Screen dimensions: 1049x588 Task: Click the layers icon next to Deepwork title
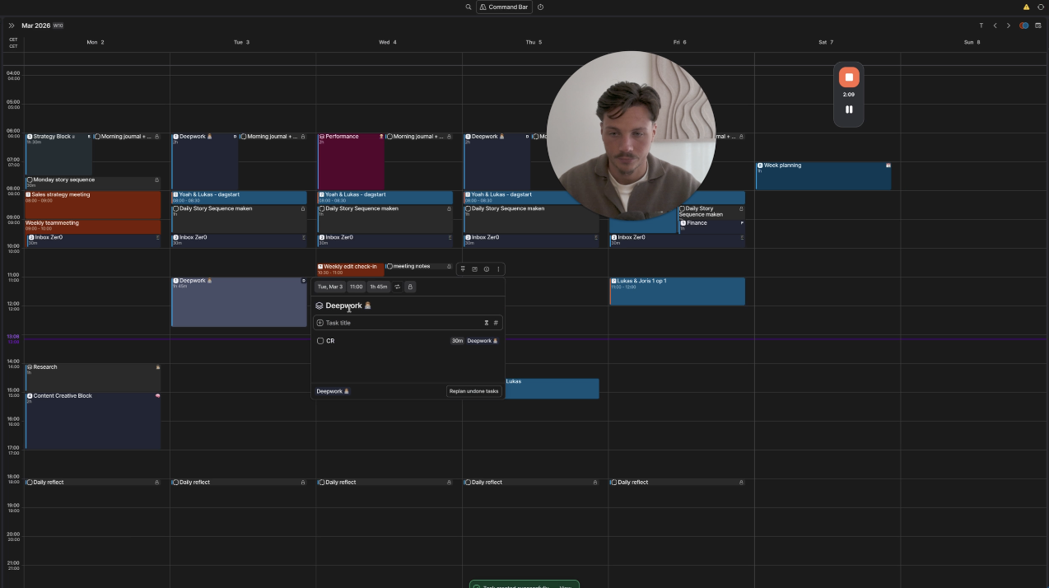pos(319,306)
